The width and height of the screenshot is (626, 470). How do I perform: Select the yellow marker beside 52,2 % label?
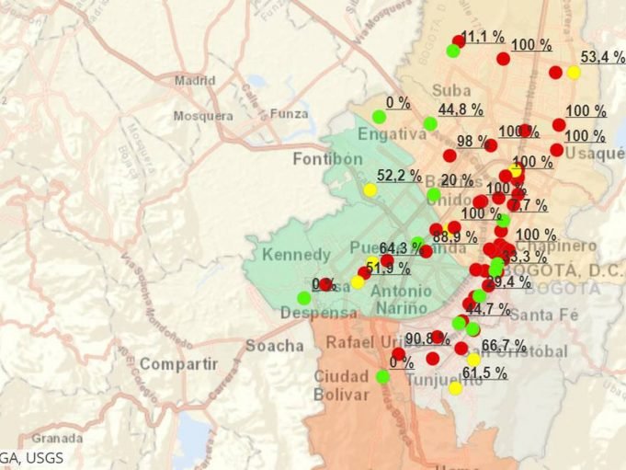(x=370, y=189)
